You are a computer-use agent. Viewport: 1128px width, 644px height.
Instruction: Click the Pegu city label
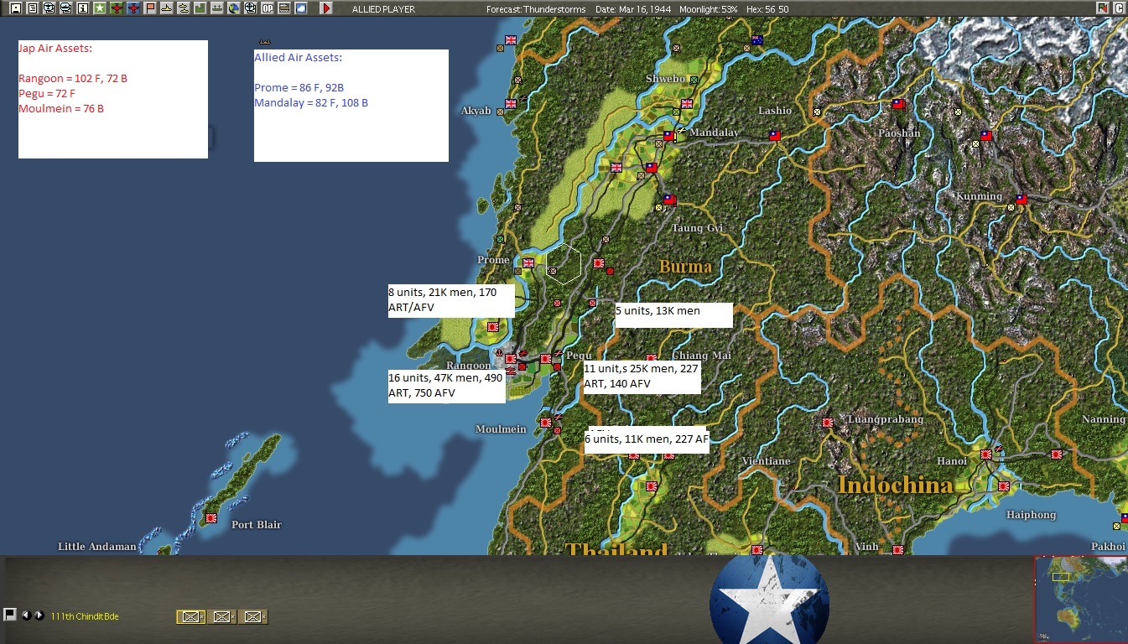(x=578, y=356)
